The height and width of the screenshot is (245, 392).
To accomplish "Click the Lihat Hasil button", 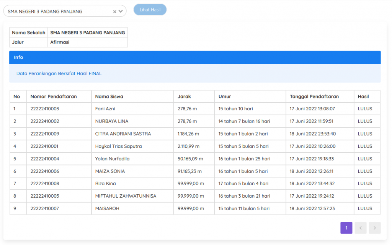I will pyautogui.click(x=150, y=10).
